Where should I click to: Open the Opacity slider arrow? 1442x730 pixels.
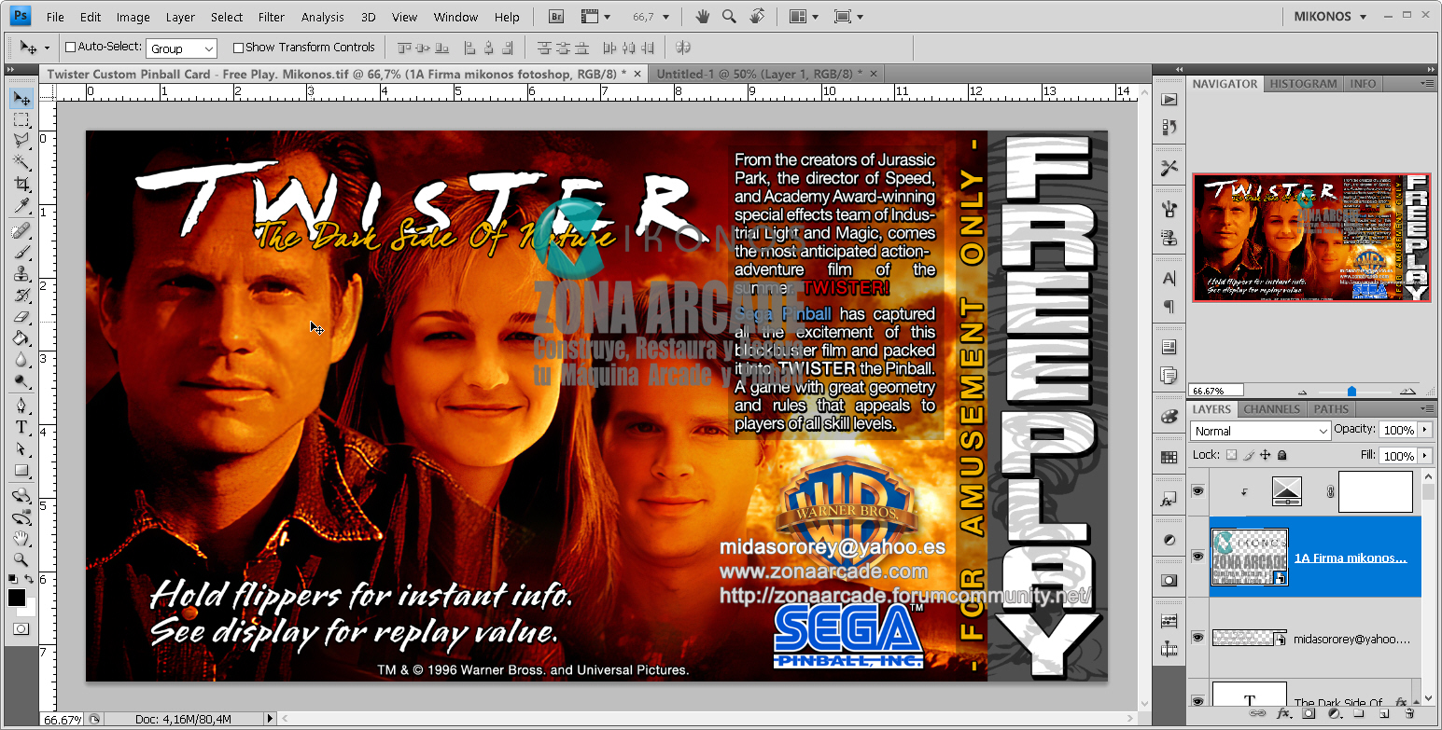point(1424,430)
